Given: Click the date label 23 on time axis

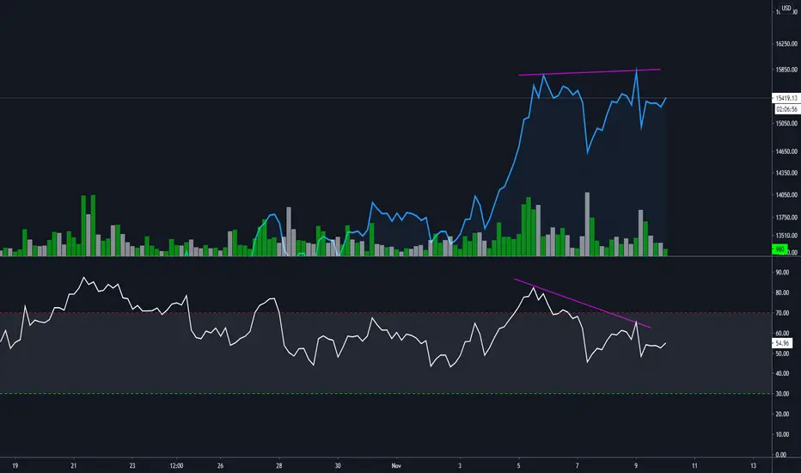Looking at the screenshot, I should [x=132, y=466].
